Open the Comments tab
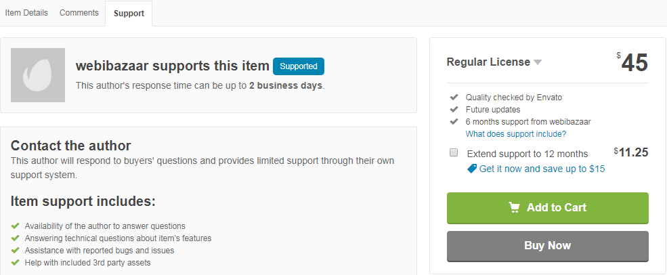 (79, 13)
